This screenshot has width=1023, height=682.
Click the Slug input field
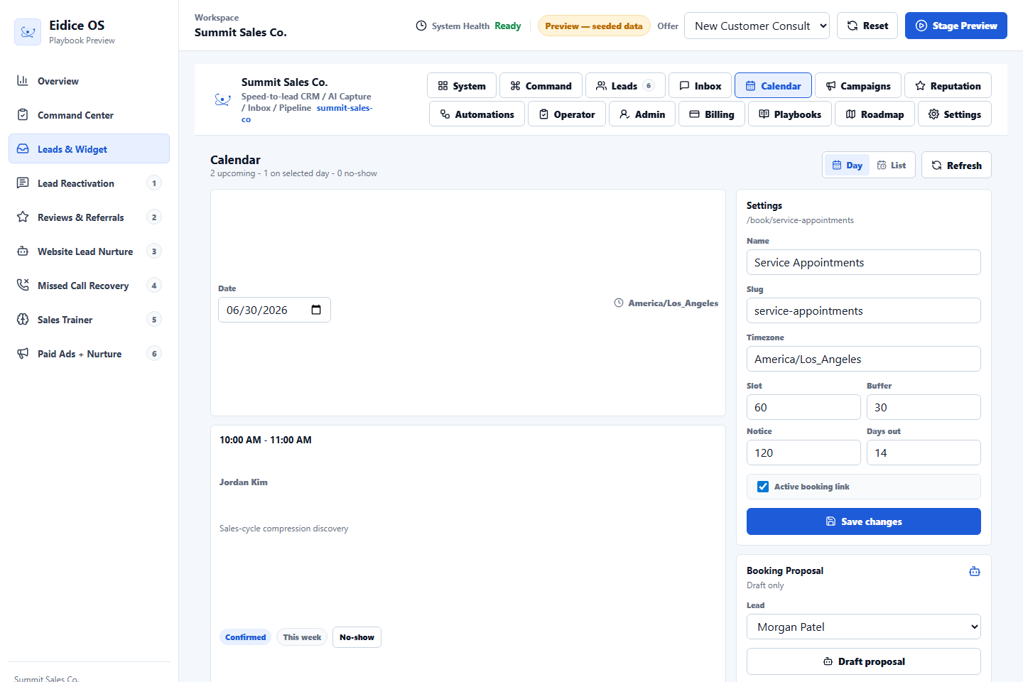863,310
